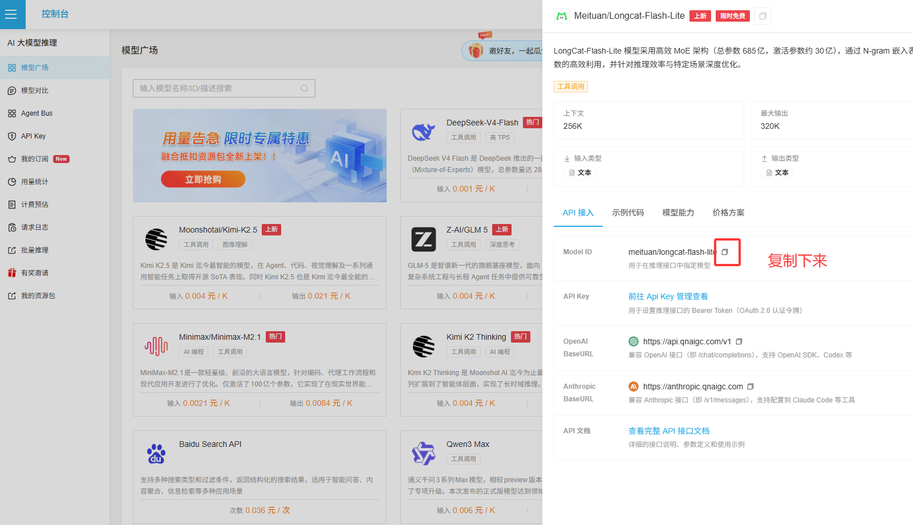Image resolution: width=913 pixels, height=525 pixels.
Task: Click the 邀好友 invite banner
Action: coord(502,51)
